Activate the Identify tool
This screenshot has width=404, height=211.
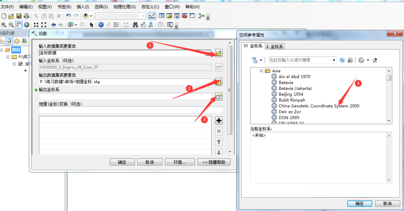(x=101, y=25)
